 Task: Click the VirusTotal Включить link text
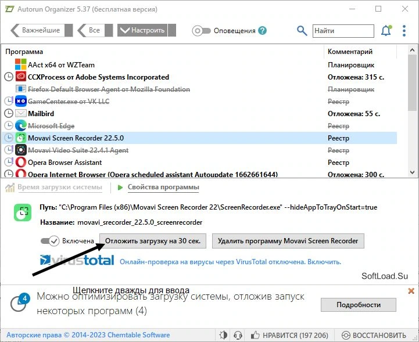pos(324,262)
